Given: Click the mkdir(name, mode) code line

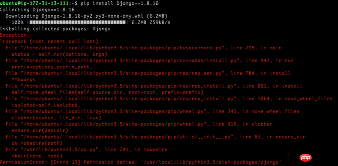Looking at the screenshot, I should 37,156.
